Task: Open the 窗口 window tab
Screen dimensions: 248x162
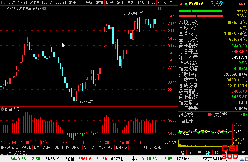Action: pos(15,147)
